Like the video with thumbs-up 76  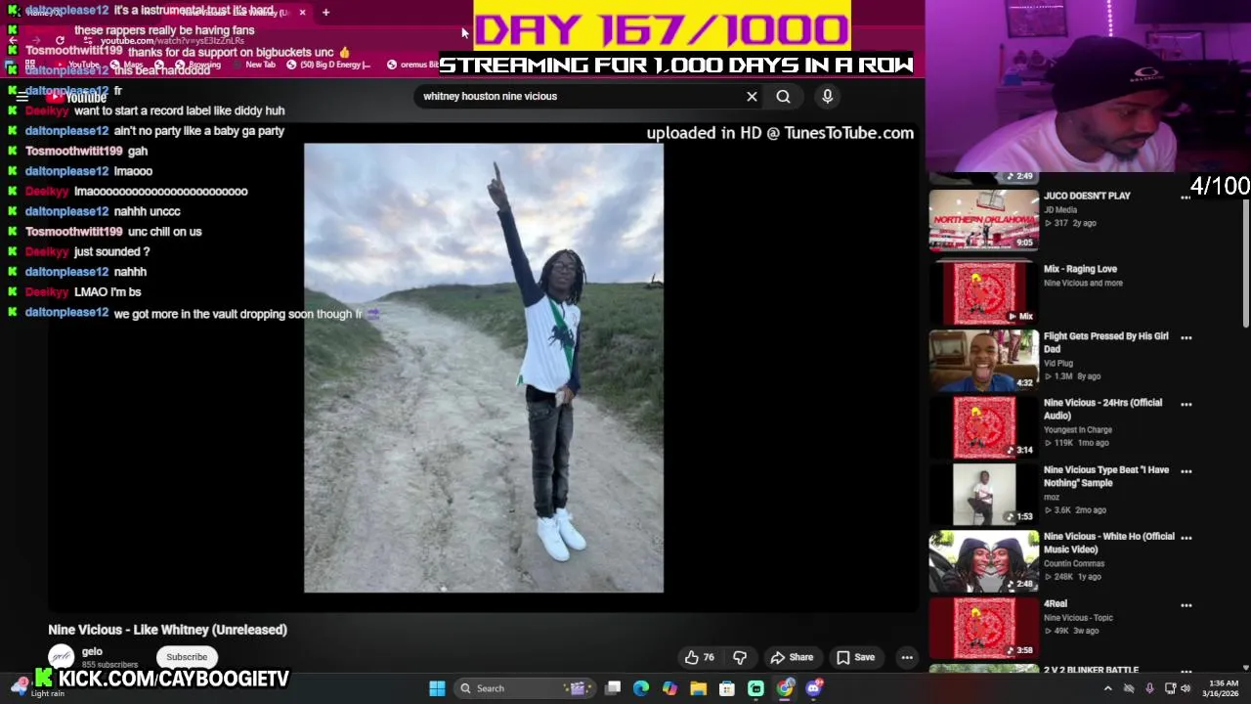coord(700,657)
